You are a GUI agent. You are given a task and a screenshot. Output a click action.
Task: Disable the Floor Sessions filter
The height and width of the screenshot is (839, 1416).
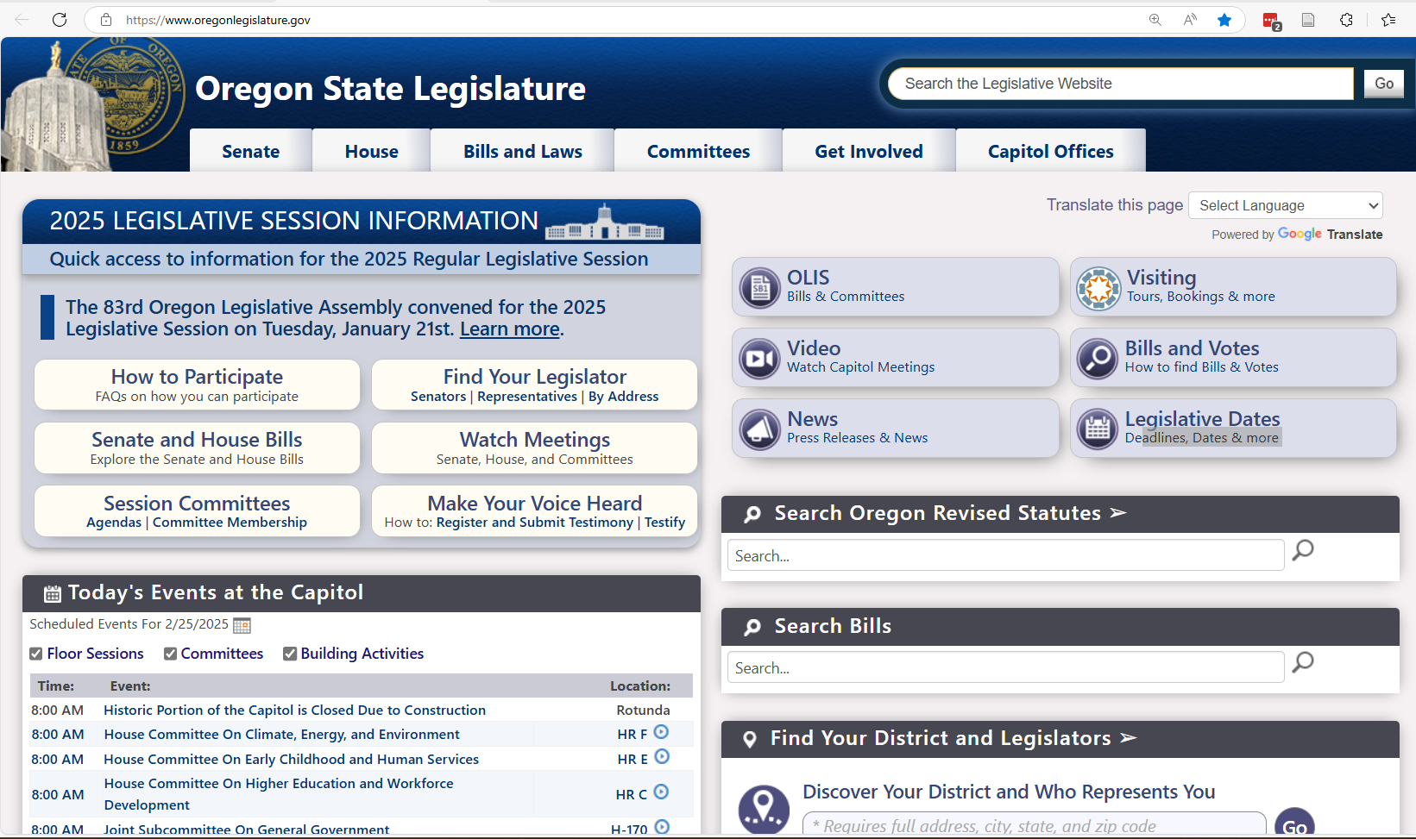click(35, 654)
